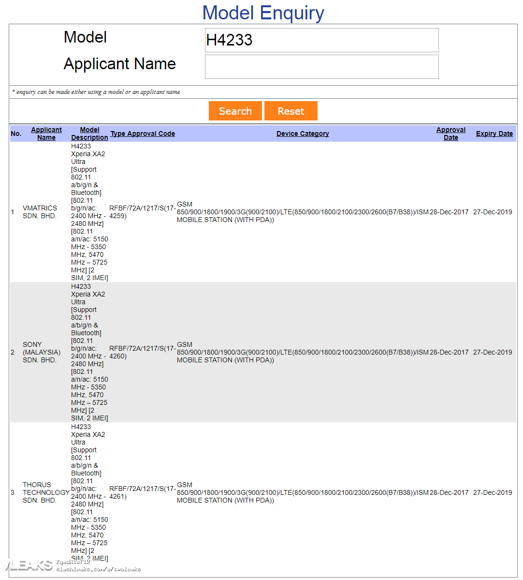The width and height of the screenshot is (523, 580).
Task: Sort by Expiry Date column header
Action: point(494,134)
